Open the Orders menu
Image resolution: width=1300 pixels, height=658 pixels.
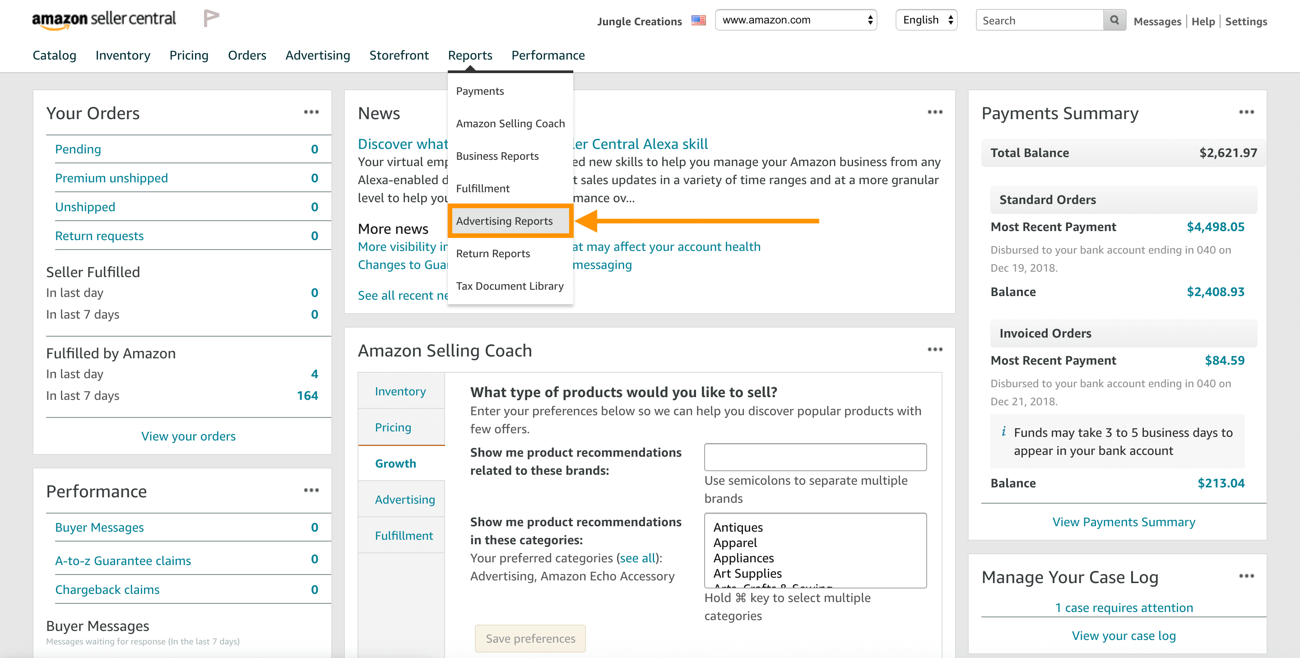click(x=247, y=55)
